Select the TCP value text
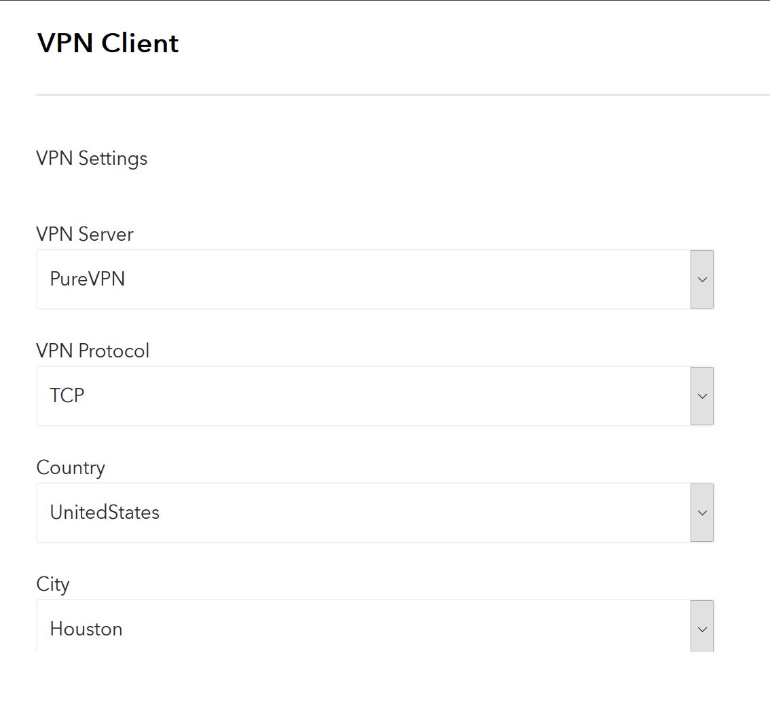Screen dimensions: 770x706 click(x=67, y=395)
